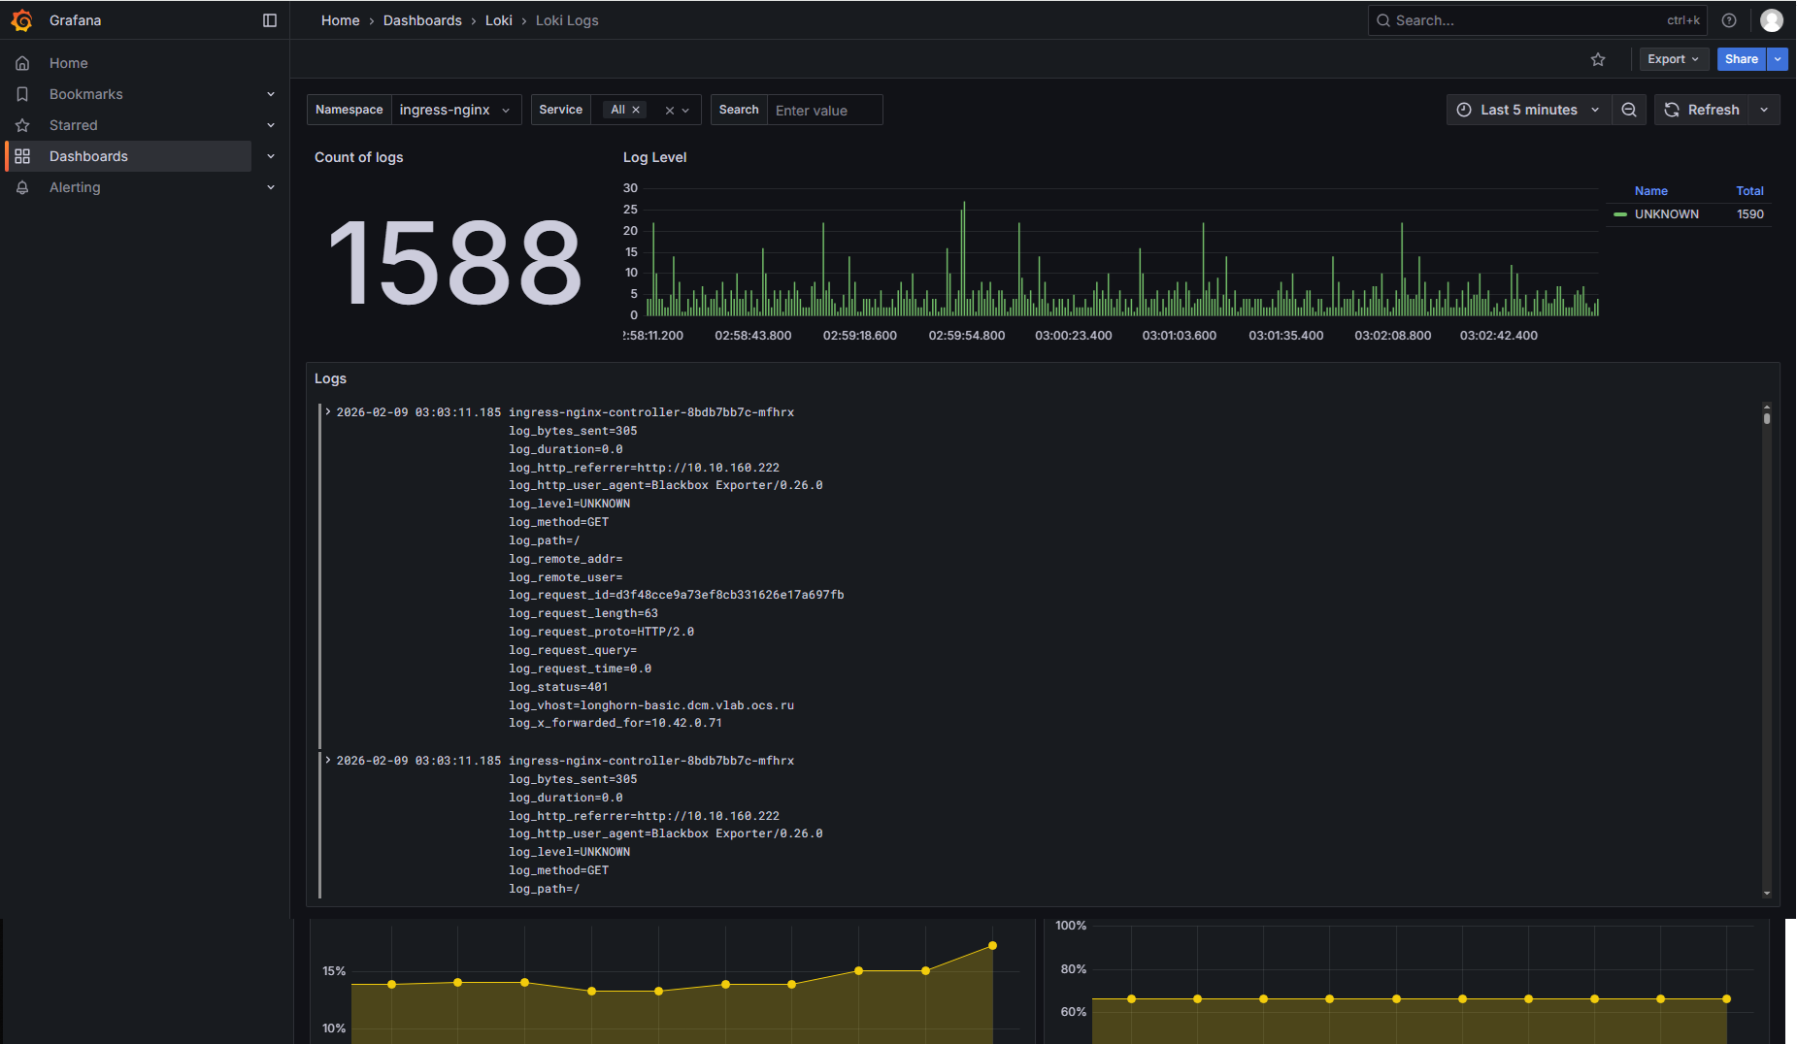The height and width of the screenshot is (1044, 1797).
Task: Open the user profile avatar
Action: click(x=1772, y=20)
